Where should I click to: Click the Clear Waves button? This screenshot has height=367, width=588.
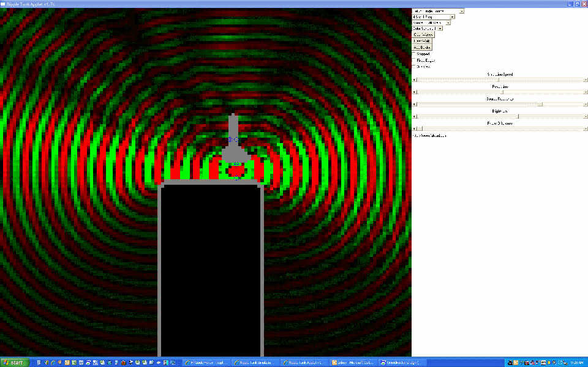pyautogui.click(x=423, y=35)
